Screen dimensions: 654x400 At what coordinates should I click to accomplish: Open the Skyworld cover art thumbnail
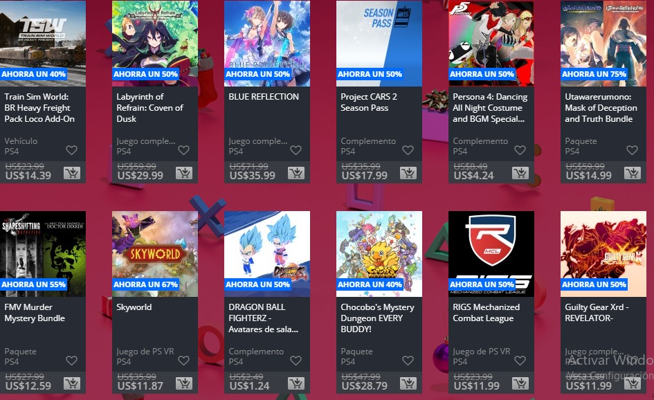[155, 254]
